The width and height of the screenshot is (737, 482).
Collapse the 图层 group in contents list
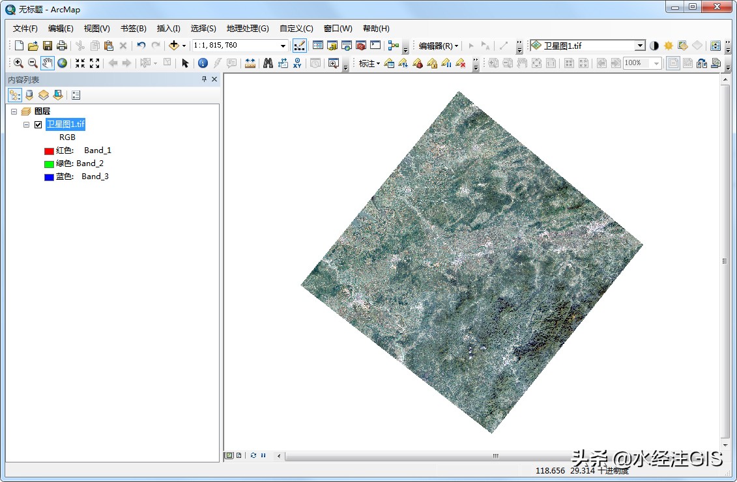[x=14, y=111]
